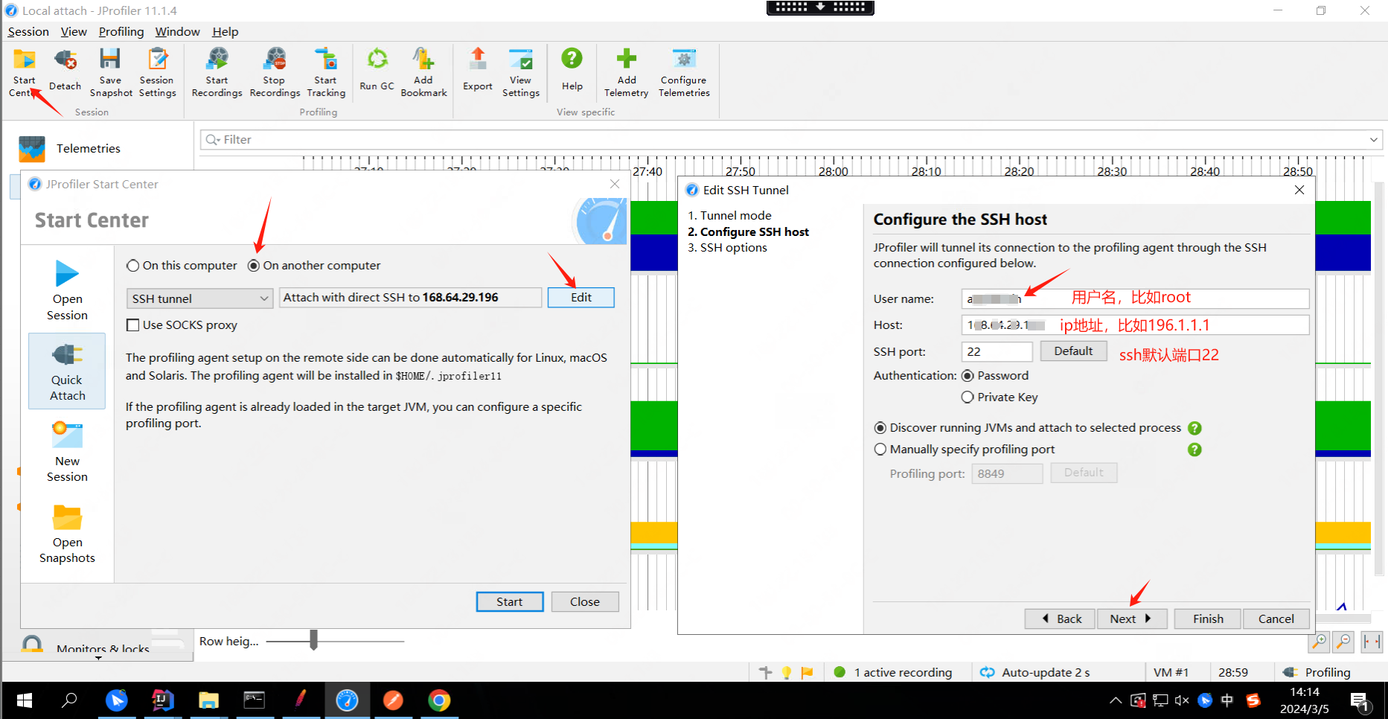Click Edit button for SSH connection
The height and width of the screenshot is (719, 1388).
pos(581,298)
